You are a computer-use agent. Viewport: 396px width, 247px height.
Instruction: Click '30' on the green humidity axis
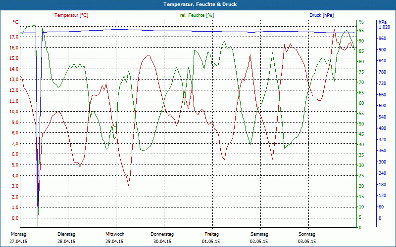(361, 165)
